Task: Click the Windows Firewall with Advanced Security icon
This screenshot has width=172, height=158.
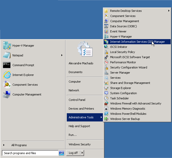Action: pyautogui.click(x=106, y=103)
